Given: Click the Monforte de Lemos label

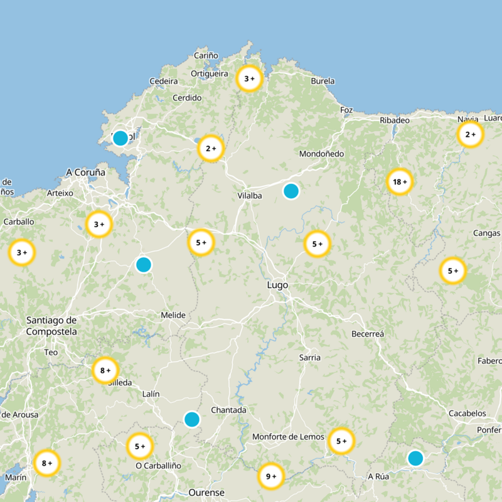Looking at the screenshot, I should point(288,437).
